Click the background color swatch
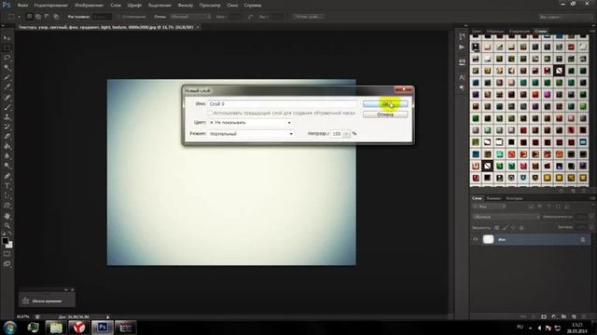 click(x=9, y=245)
